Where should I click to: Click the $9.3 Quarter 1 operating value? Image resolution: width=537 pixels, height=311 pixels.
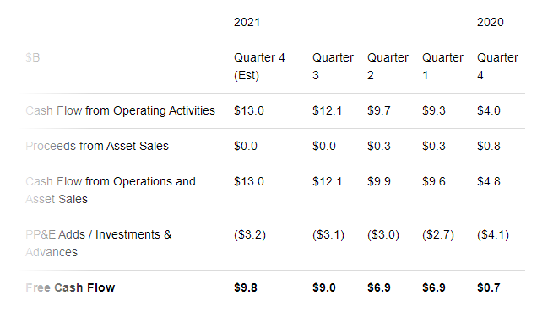pyautogui.click(x=434, y=110)
